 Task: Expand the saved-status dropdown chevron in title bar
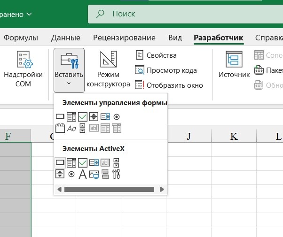click(x=29, y=14)
